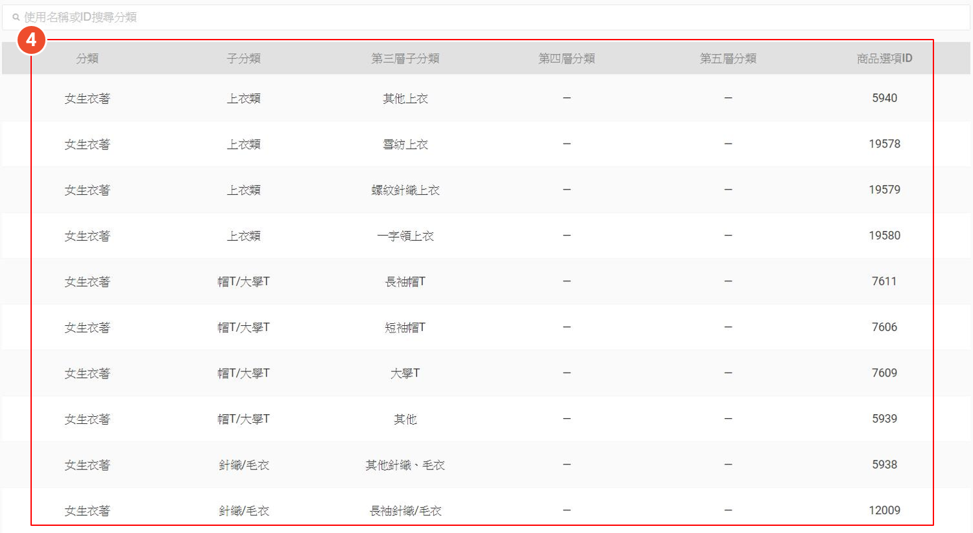Viewport: 973px width, 533px height.
Task: Click the 第五層分類 column header
Action: pos(728,58)
